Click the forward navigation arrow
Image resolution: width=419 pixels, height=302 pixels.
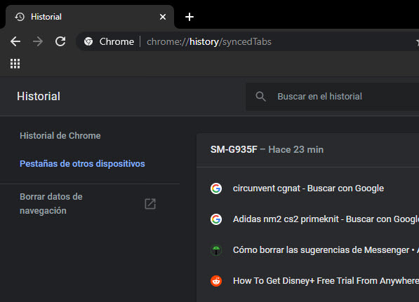pos(38,41)
